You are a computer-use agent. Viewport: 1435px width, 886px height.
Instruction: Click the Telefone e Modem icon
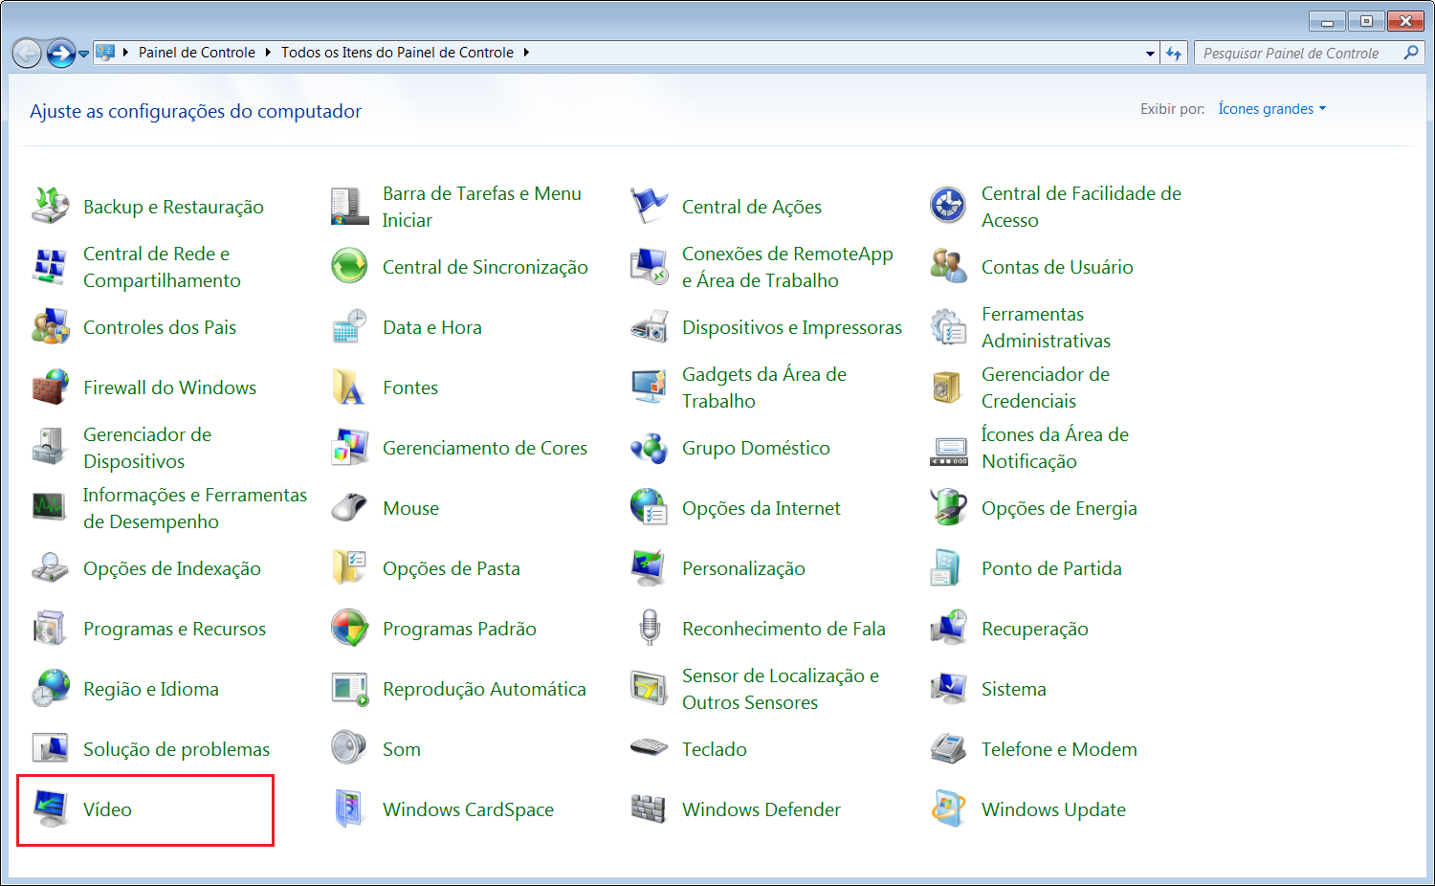(x=948, y=748)
